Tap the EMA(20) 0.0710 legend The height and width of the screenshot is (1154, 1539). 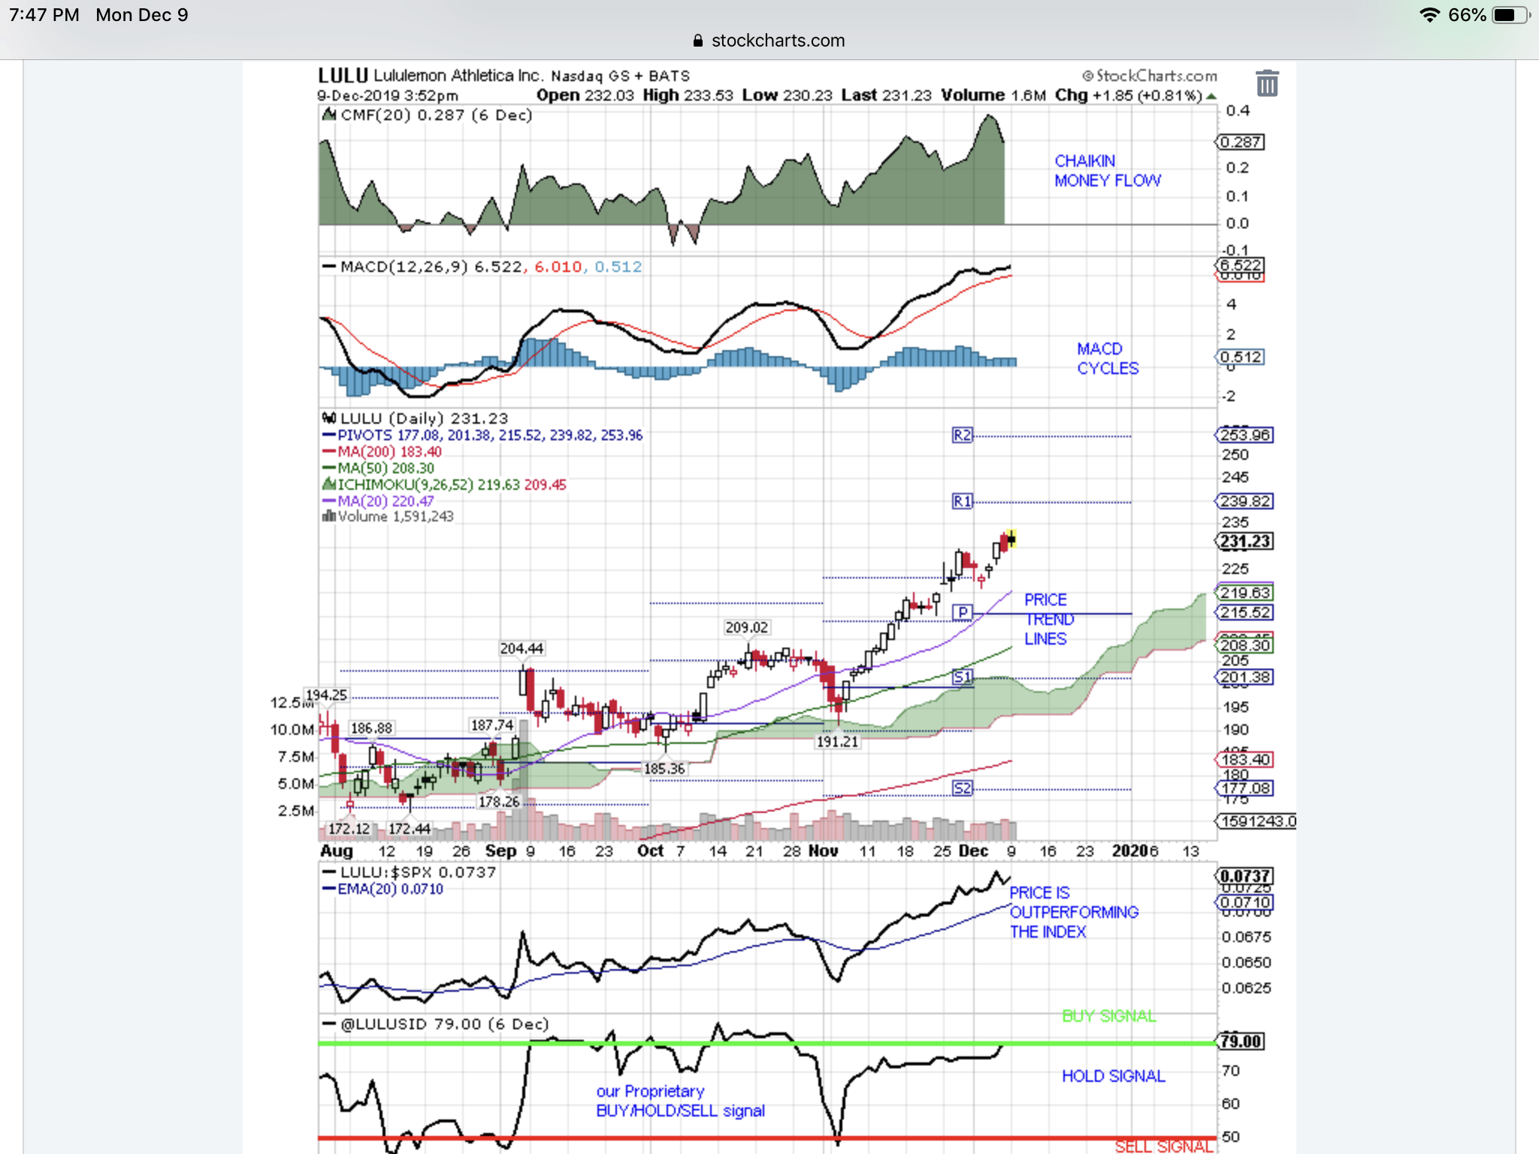coord(382,889)
